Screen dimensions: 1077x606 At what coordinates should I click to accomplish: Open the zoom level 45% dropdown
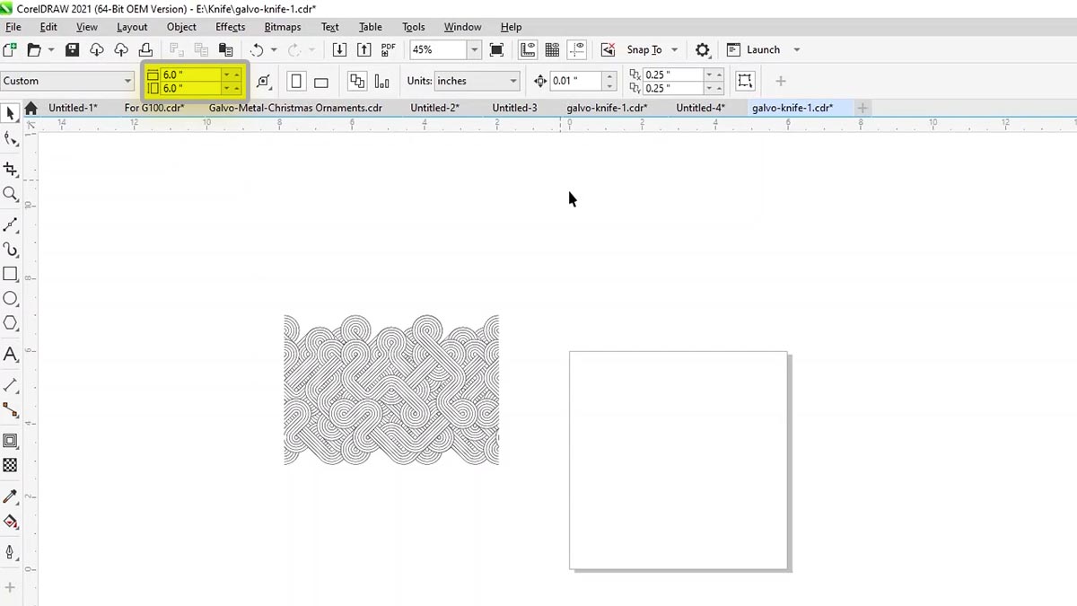[x=474, y=49]
